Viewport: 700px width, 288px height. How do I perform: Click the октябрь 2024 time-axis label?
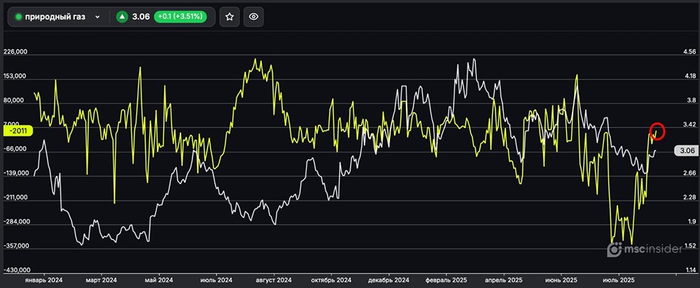point(332,280)
